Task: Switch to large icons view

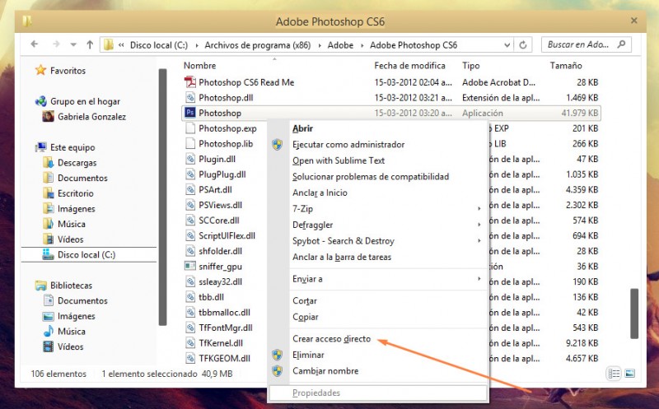Action: click(629, 374)
